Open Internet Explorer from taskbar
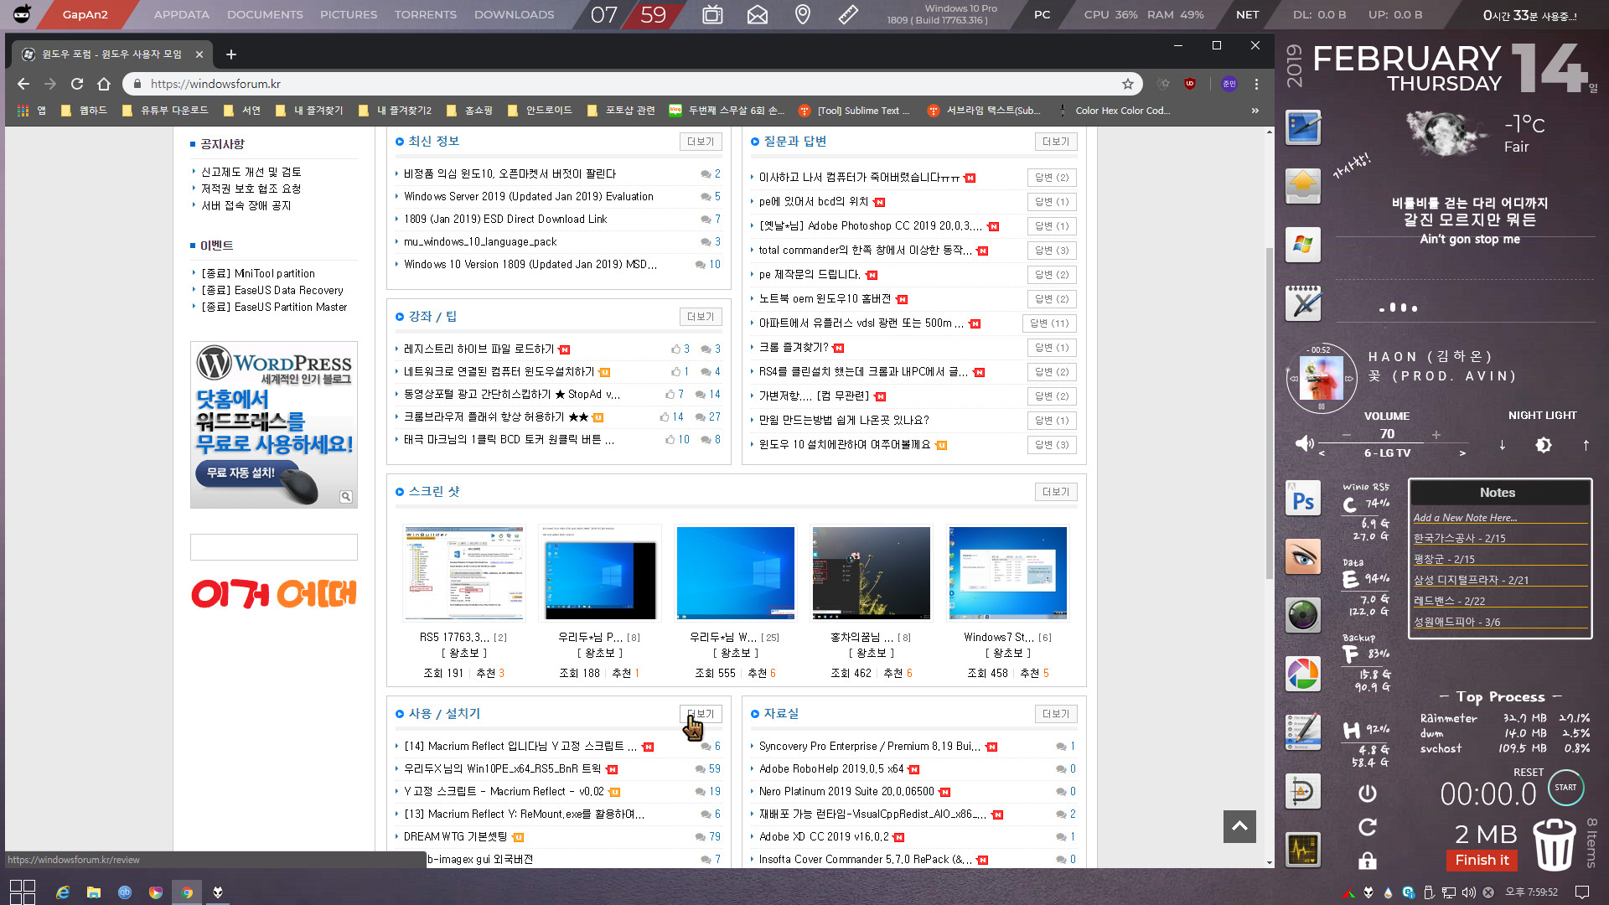Viewport: 1609px width, 905px height. (x=63, y=892)
